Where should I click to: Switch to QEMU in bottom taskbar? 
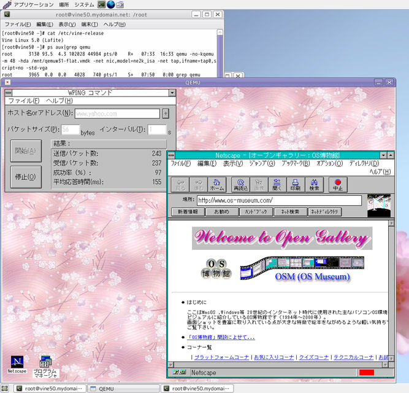[123, 389]
